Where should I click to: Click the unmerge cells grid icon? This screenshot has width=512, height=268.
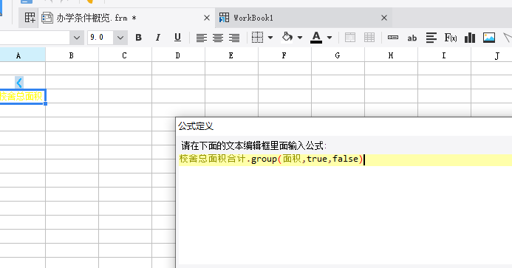pos(369,38)
